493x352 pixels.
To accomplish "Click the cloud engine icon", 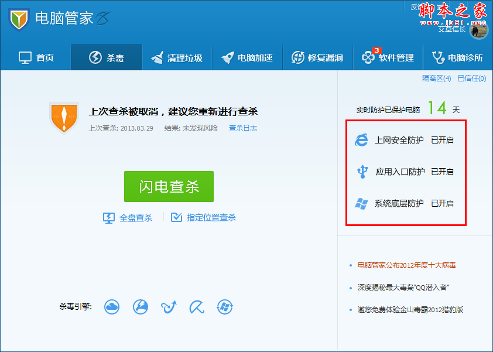I will (112, 307).
